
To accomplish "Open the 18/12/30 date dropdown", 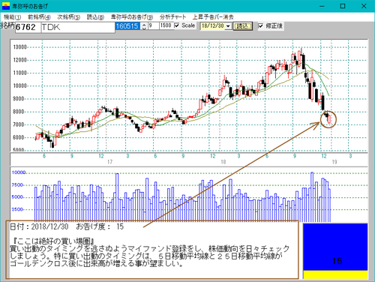I will point(228,26).
